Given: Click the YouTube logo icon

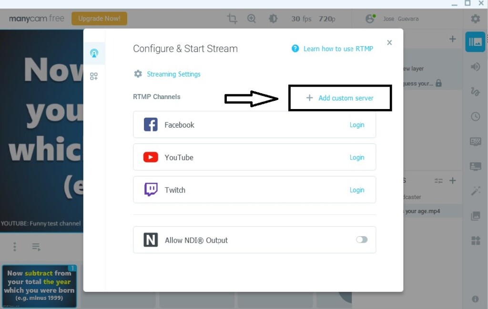Looking at the screenshot, I should tap(151, 157).
